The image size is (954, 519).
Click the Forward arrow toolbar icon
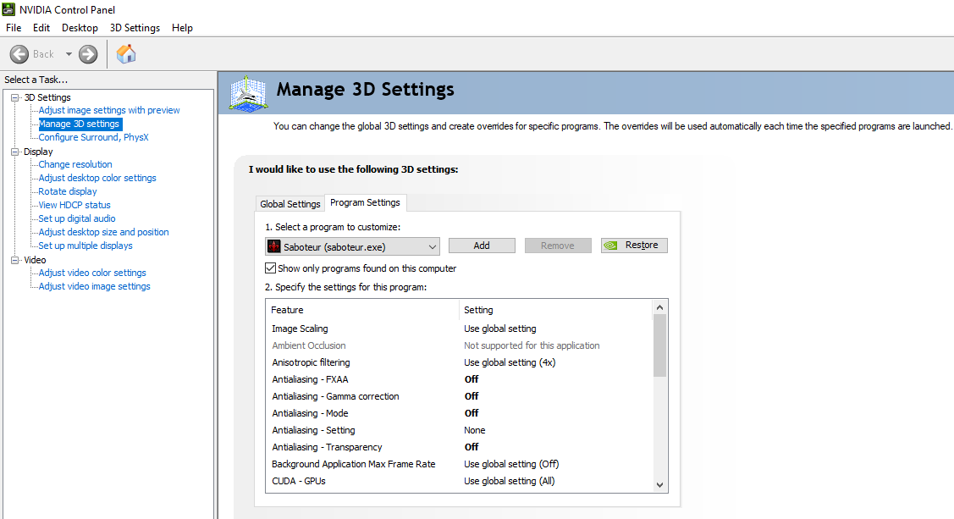pos(88,54)
